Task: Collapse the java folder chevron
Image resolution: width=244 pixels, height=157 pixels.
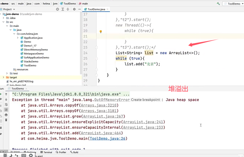Action: [x=11, y=30]
